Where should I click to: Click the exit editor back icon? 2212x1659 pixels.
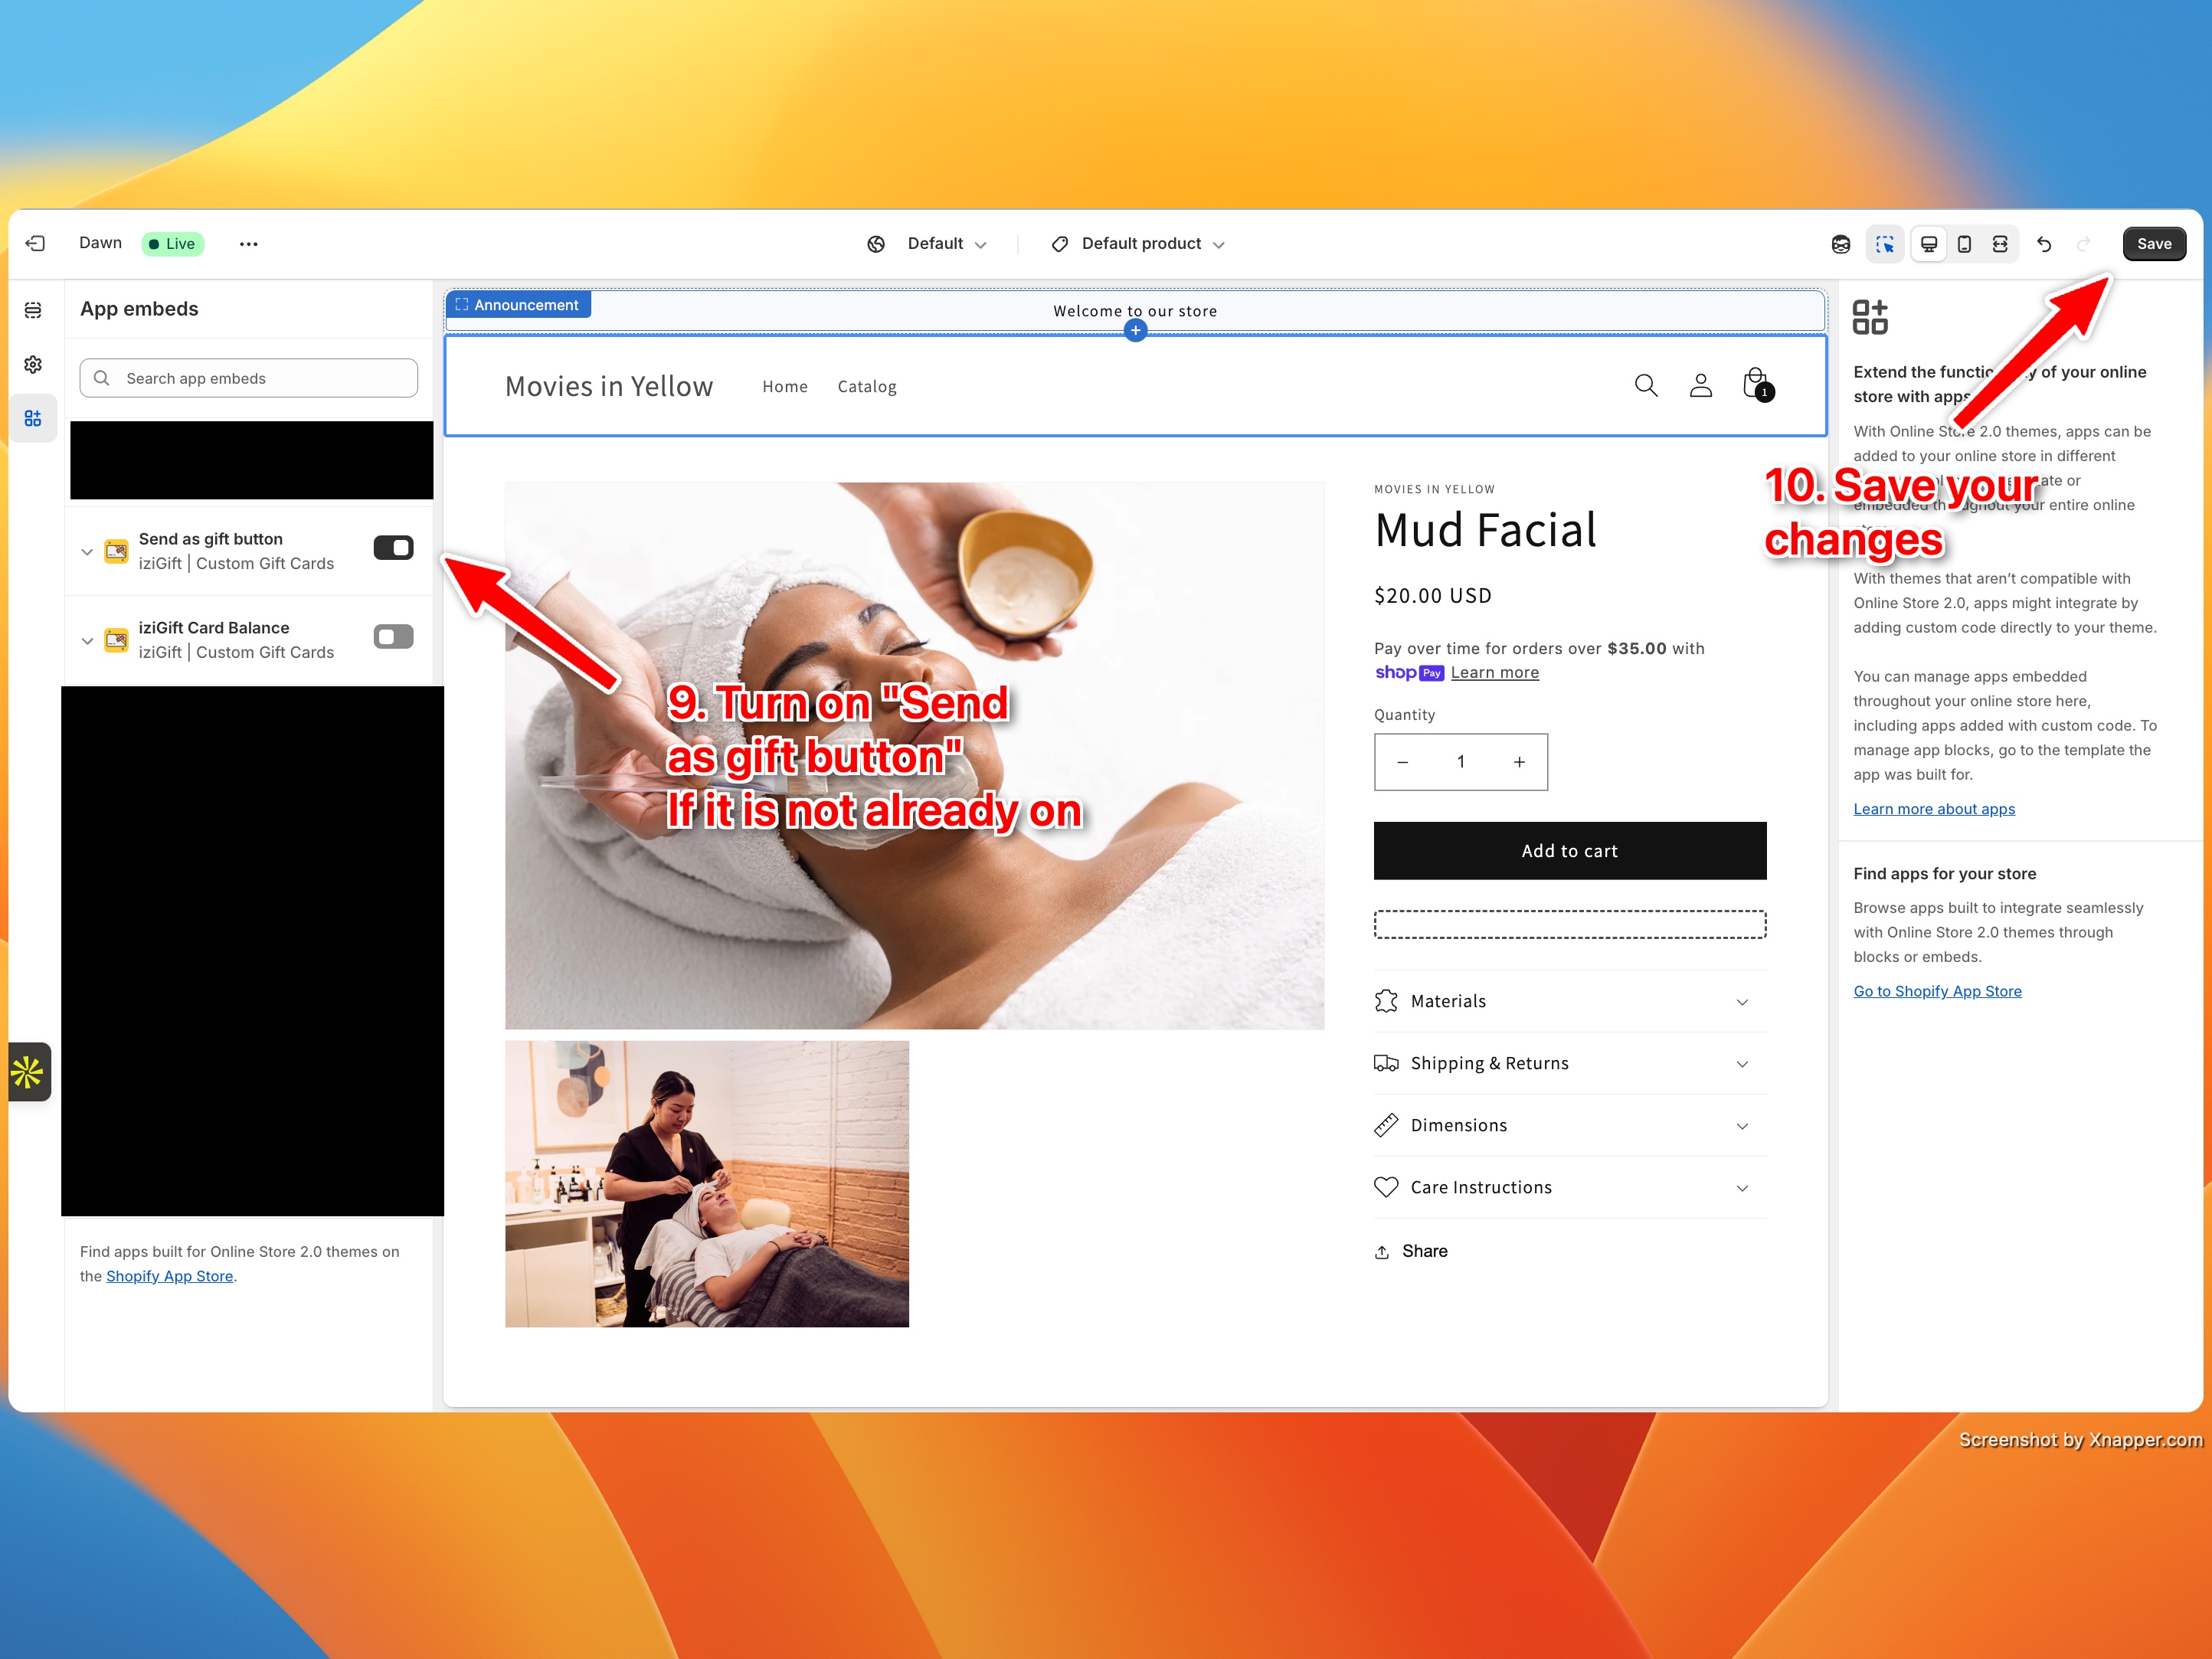point(36,244)
